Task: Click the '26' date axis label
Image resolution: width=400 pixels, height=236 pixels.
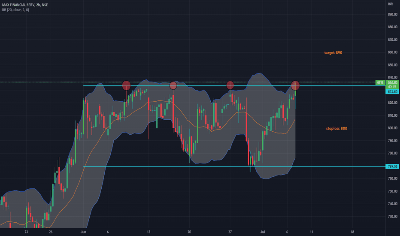Action: pyautogui.click(x=51, y=232)
